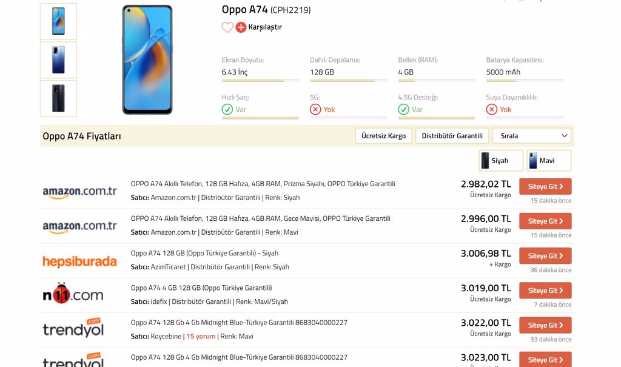Click the 3.019,00 TL price
The image size is (621, 367).
point(486,288)
